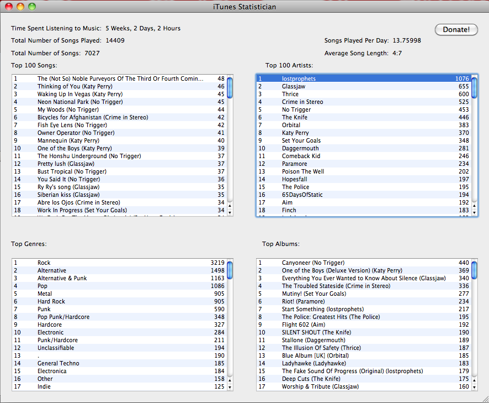Image resolution: width=489 pixels, height=403 pixels.
Task: Select the Pop genre row
Action: click(x=119, y=286)
